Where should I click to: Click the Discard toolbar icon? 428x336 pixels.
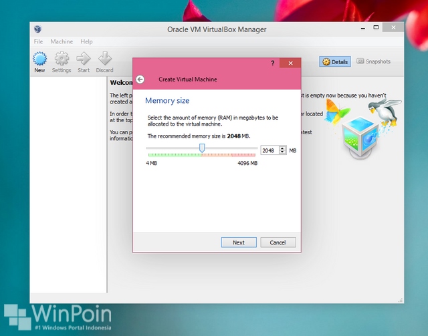[x=104, y=62]
